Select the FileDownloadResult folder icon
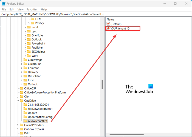192x137 pixels. pyautogui.click(x=25, y=109)
